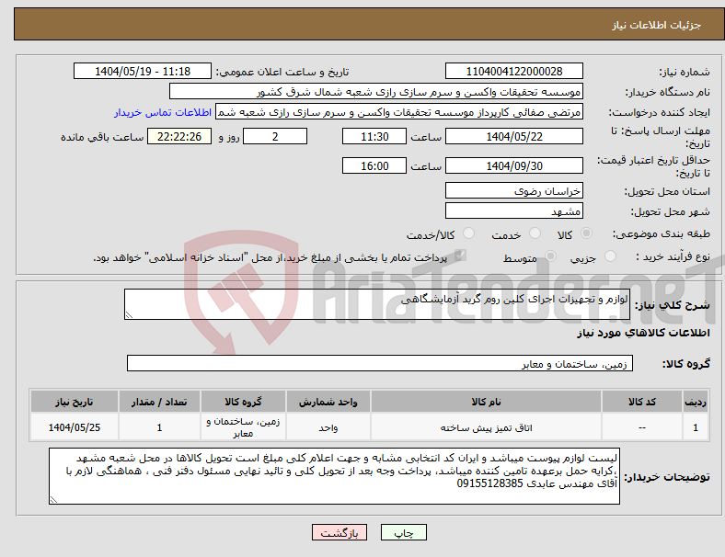The height and width of the screenshot is (557, 725).
Task: Click the remaining days field showing 2
Action: 275,136
